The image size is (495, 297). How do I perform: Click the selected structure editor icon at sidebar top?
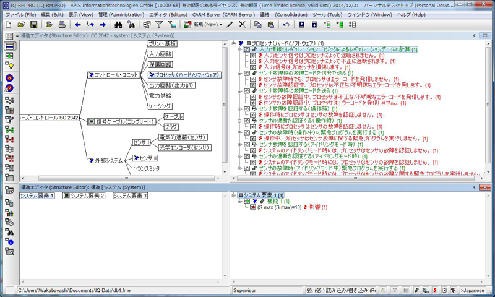[x=9, y=46]
